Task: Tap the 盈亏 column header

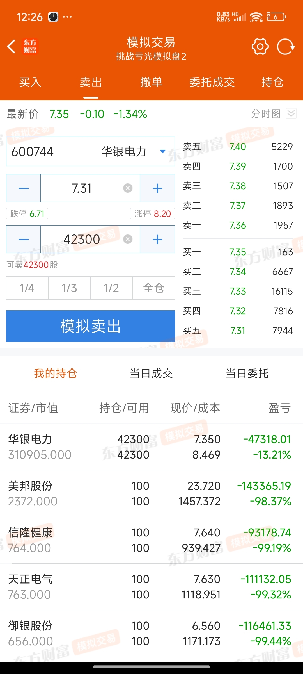Action: [x=280, y=408]
